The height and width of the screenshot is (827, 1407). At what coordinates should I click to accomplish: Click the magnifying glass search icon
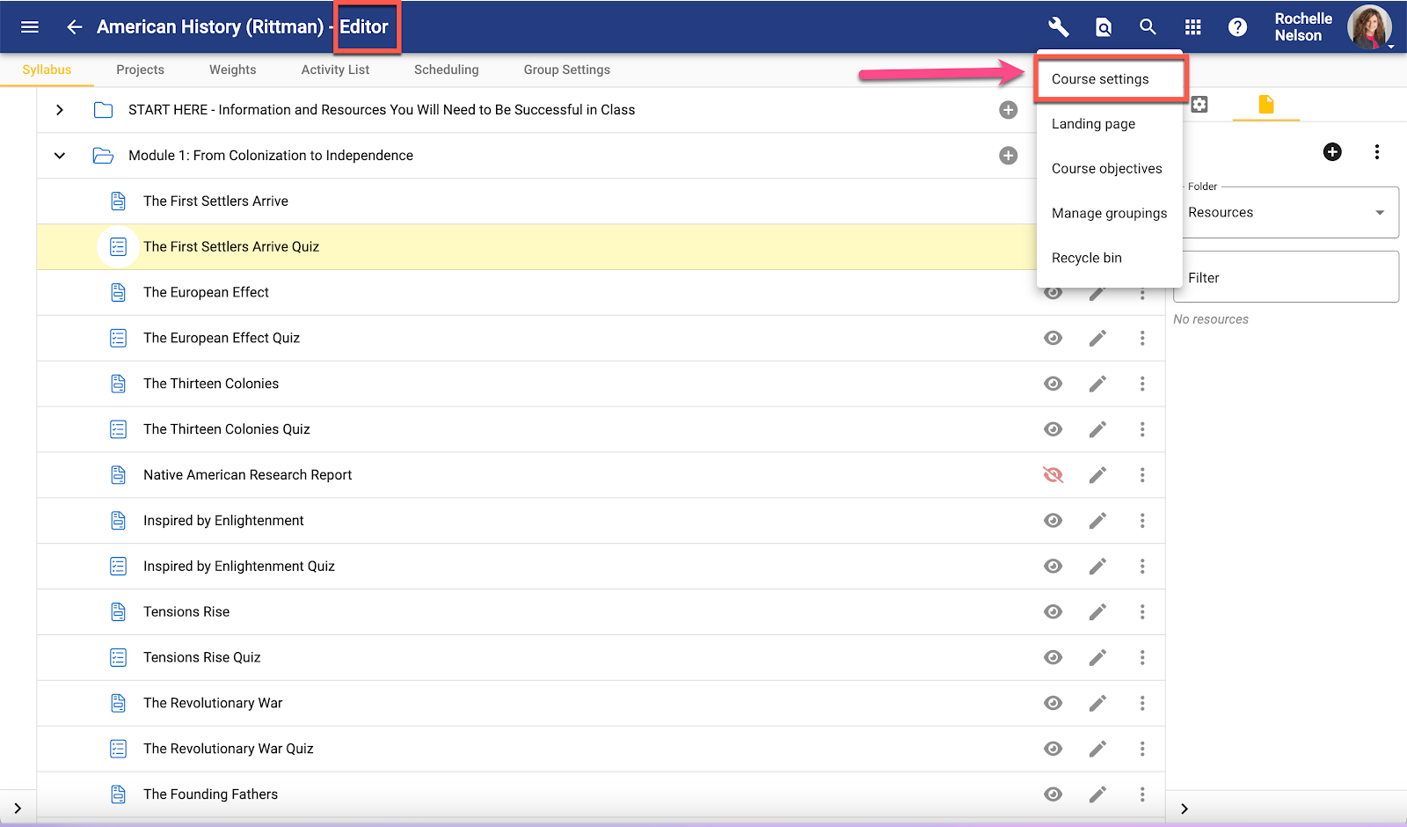coord(1148,26)
